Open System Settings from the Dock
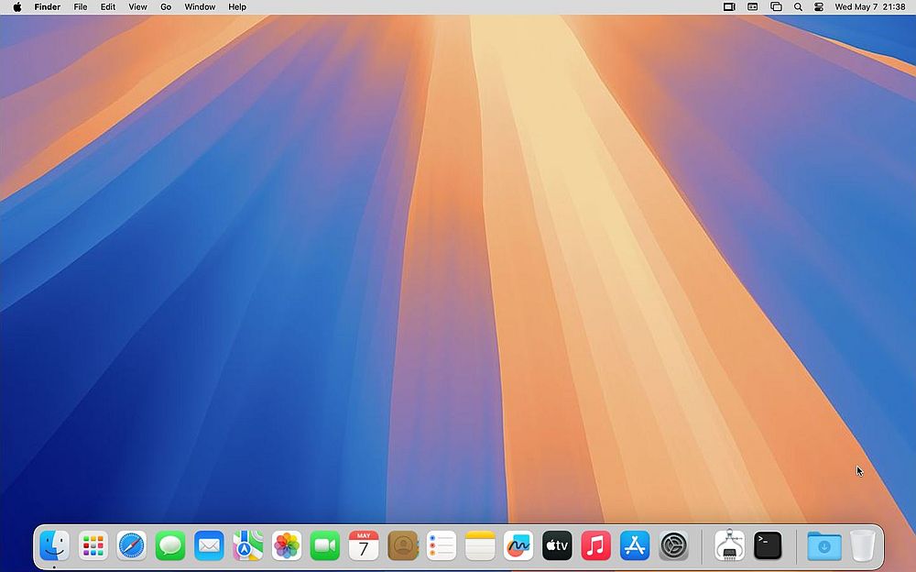Viewport: 916px width, 572px height. pyautogui.click(x=673, y=545)
